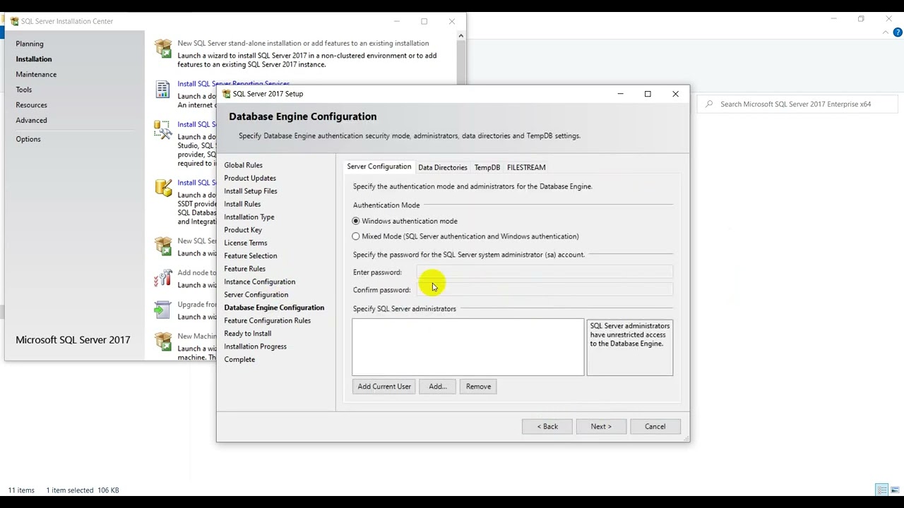Viewport: 904px width, 508px height.
Task: Click Installation Progress step
Action: [x=256, y=346]
